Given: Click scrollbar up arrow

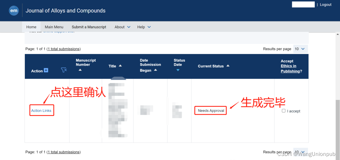Looking at the screenshot, I should coord(337,34).
